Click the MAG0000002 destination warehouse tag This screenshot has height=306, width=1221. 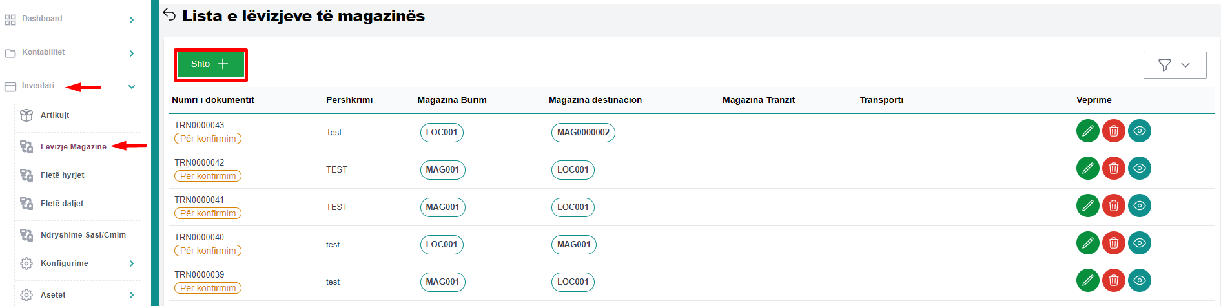[x=582, y=133]
